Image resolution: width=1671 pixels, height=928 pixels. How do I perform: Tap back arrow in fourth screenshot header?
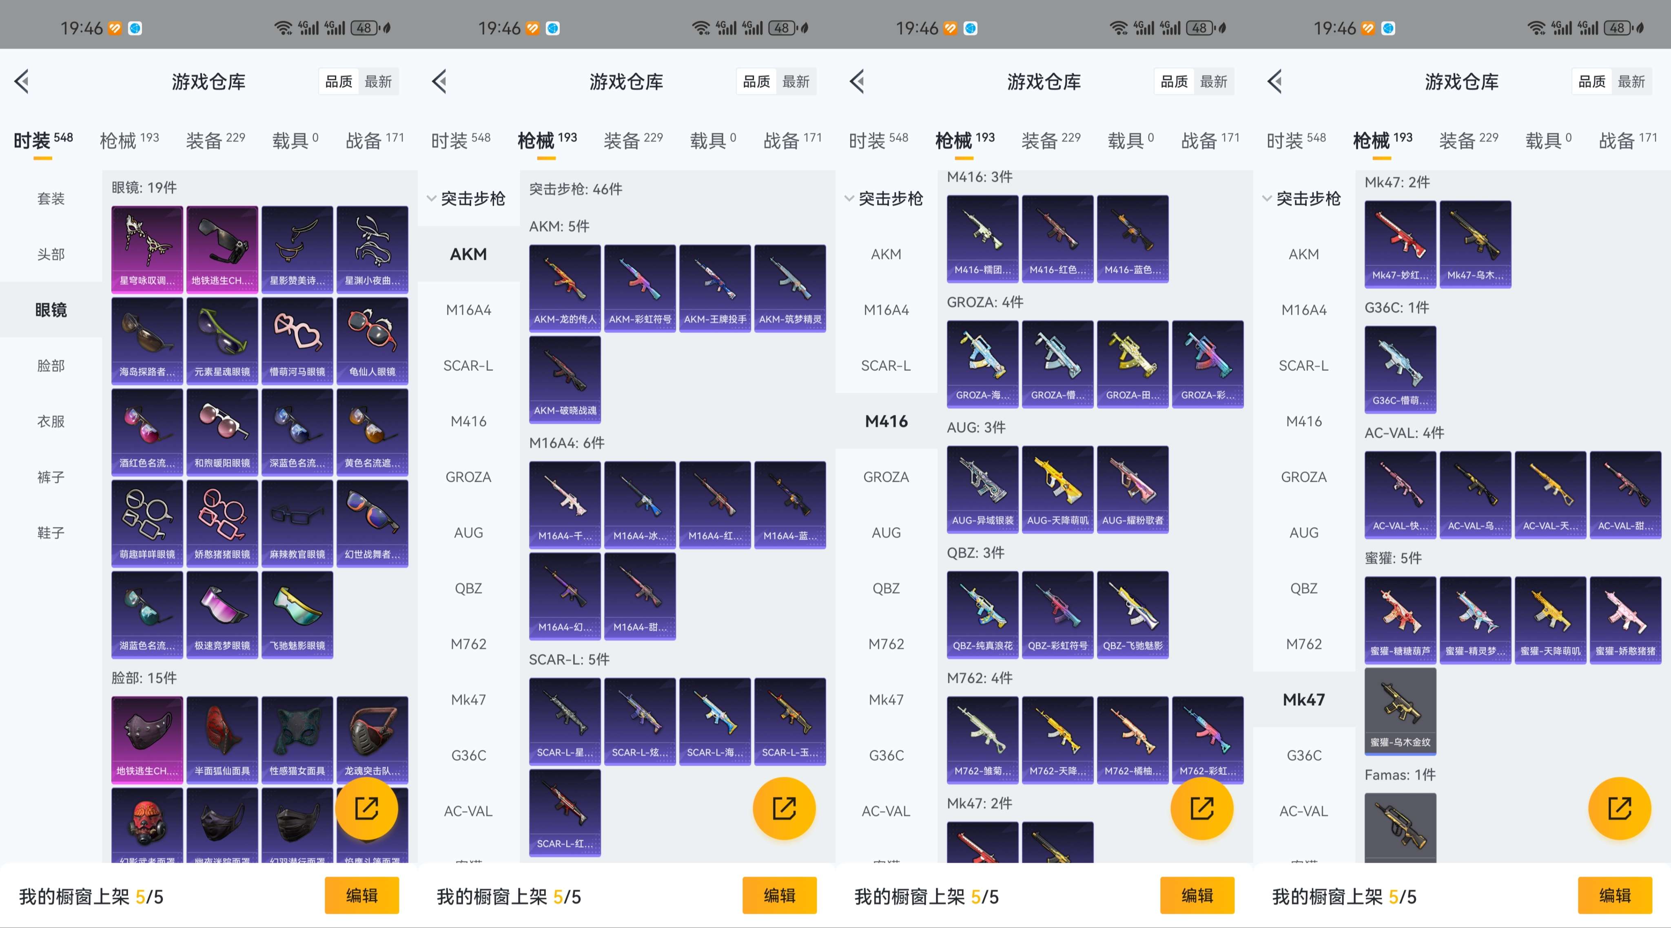[x=1275, y=82]
